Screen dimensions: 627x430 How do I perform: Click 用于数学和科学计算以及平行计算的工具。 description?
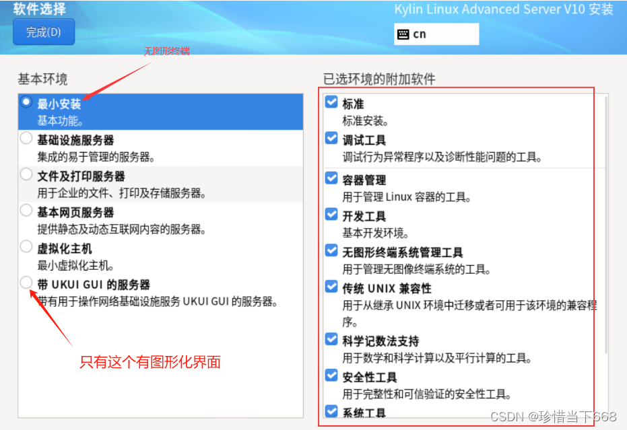437,358
